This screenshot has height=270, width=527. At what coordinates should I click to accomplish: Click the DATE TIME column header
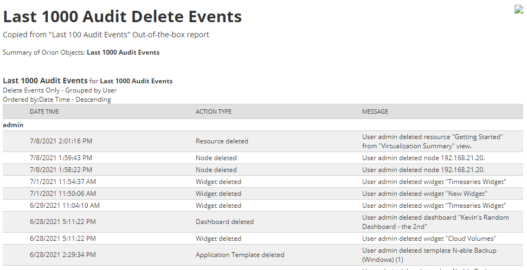(44, 111)
